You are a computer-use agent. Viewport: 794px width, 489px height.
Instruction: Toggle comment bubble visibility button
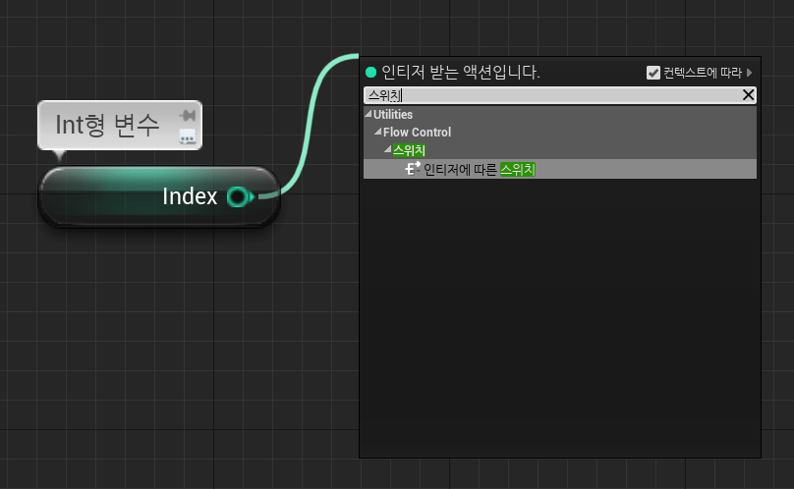click(x=188, y=136)
